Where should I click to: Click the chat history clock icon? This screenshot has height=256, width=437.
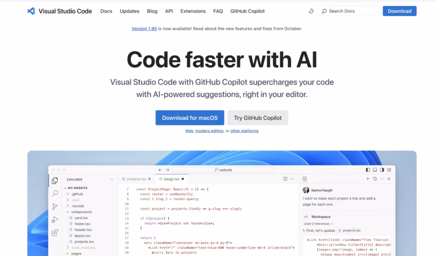point(375,179)
